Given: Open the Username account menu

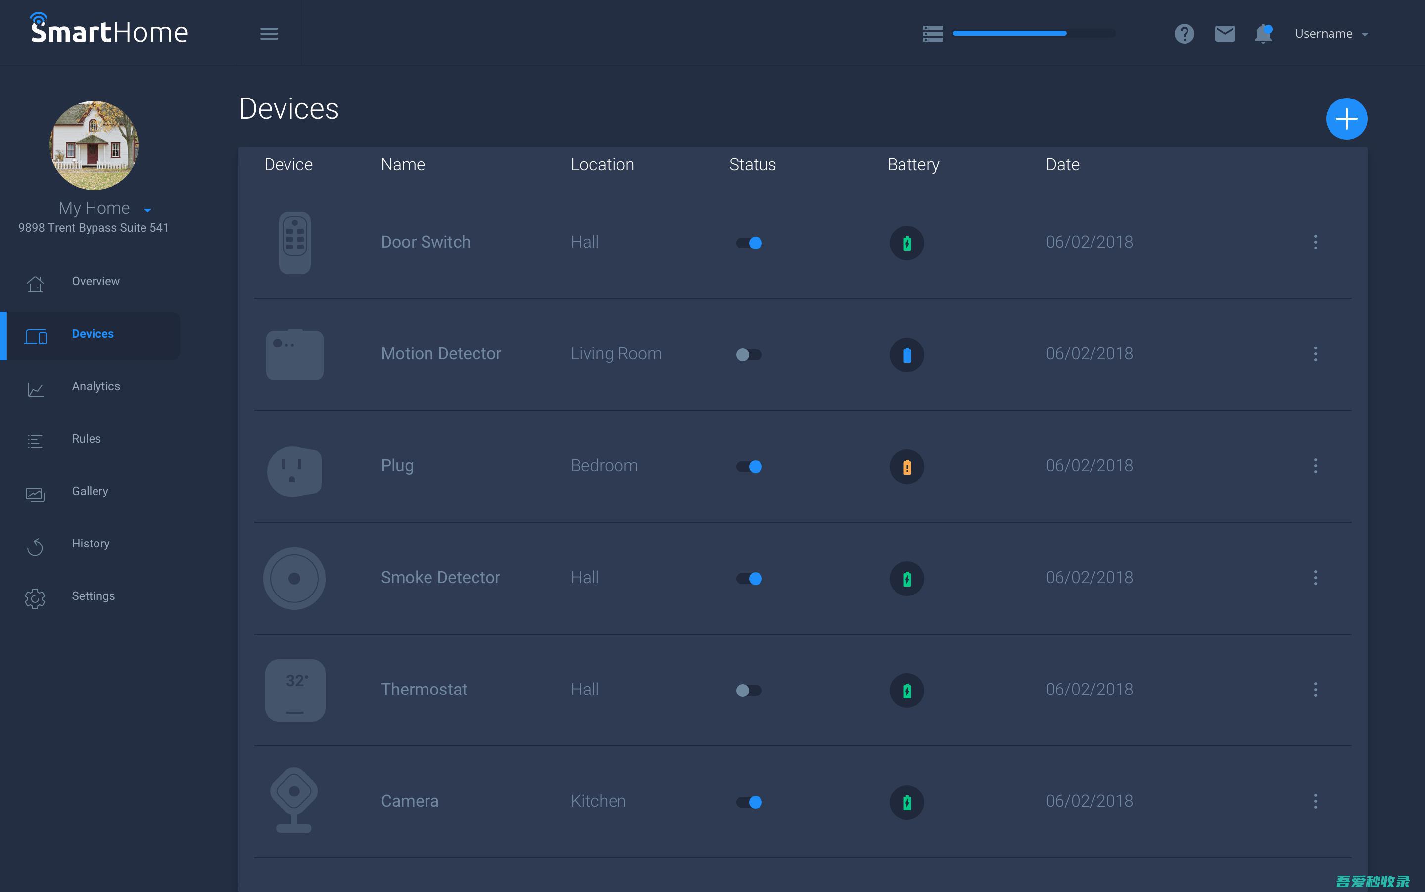Looking at the screenshot, I should point(1330,33).
